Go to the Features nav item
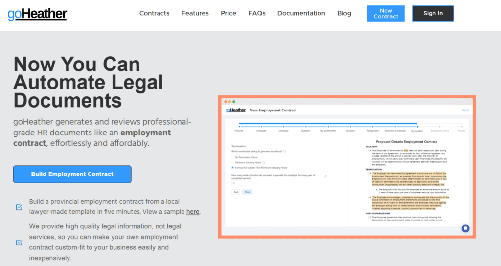Screen dimensions: 501x266 [195, 13]
